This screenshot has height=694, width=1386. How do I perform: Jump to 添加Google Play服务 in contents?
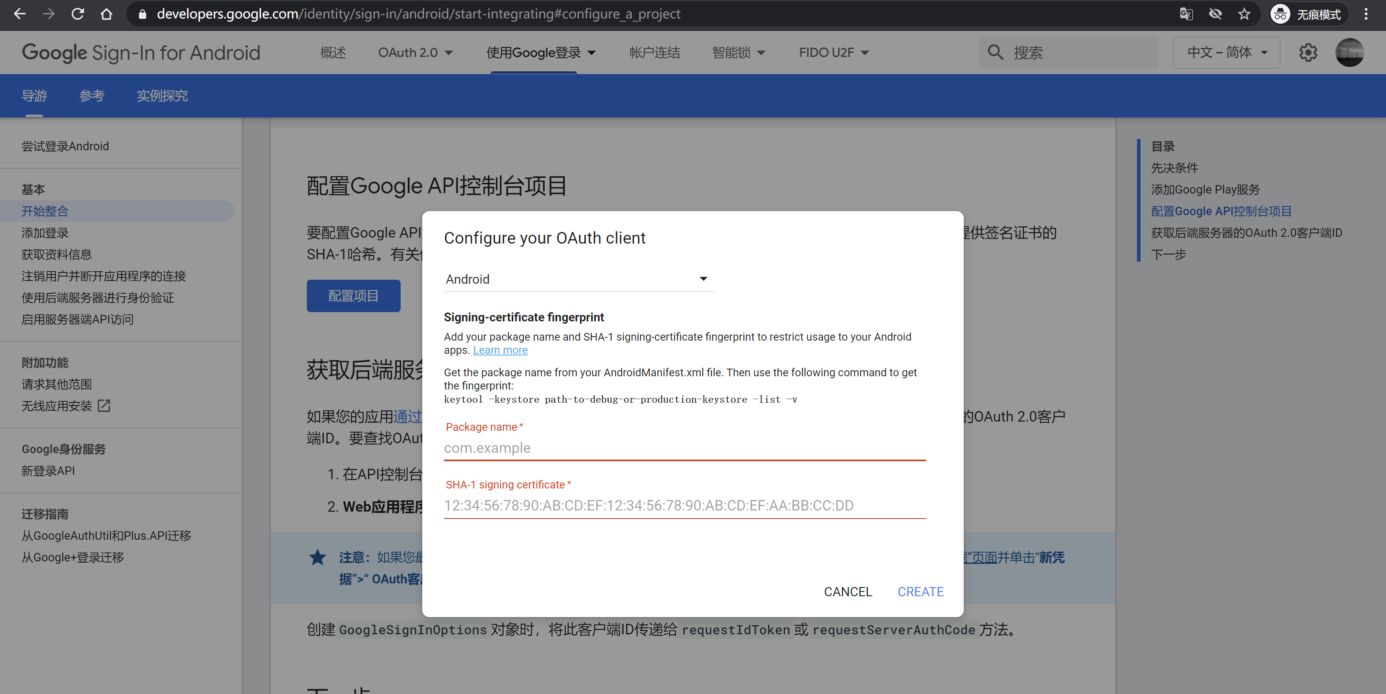pyautogui.click(x=1205, y=190)
